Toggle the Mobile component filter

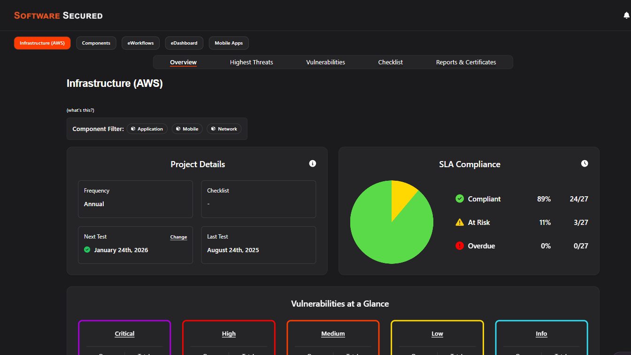(x=187, y=129)
